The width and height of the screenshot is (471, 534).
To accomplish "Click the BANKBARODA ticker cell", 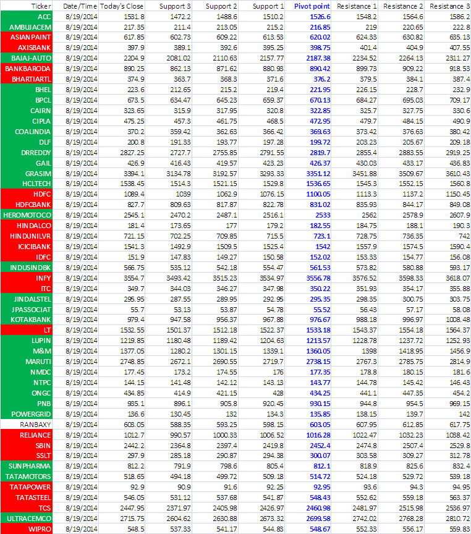I will (27, 69).
